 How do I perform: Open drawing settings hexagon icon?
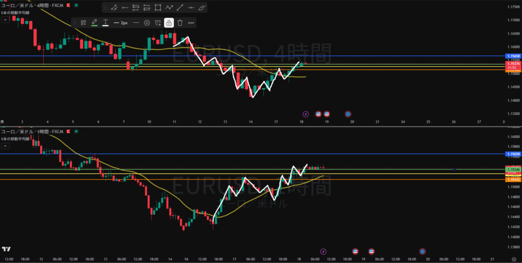[x=147, y=23]
